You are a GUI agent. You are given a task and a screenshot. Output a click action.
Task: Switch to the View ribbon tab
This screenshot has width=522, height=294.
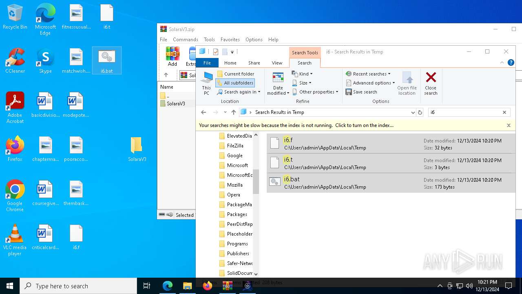(x=277, y=63)
